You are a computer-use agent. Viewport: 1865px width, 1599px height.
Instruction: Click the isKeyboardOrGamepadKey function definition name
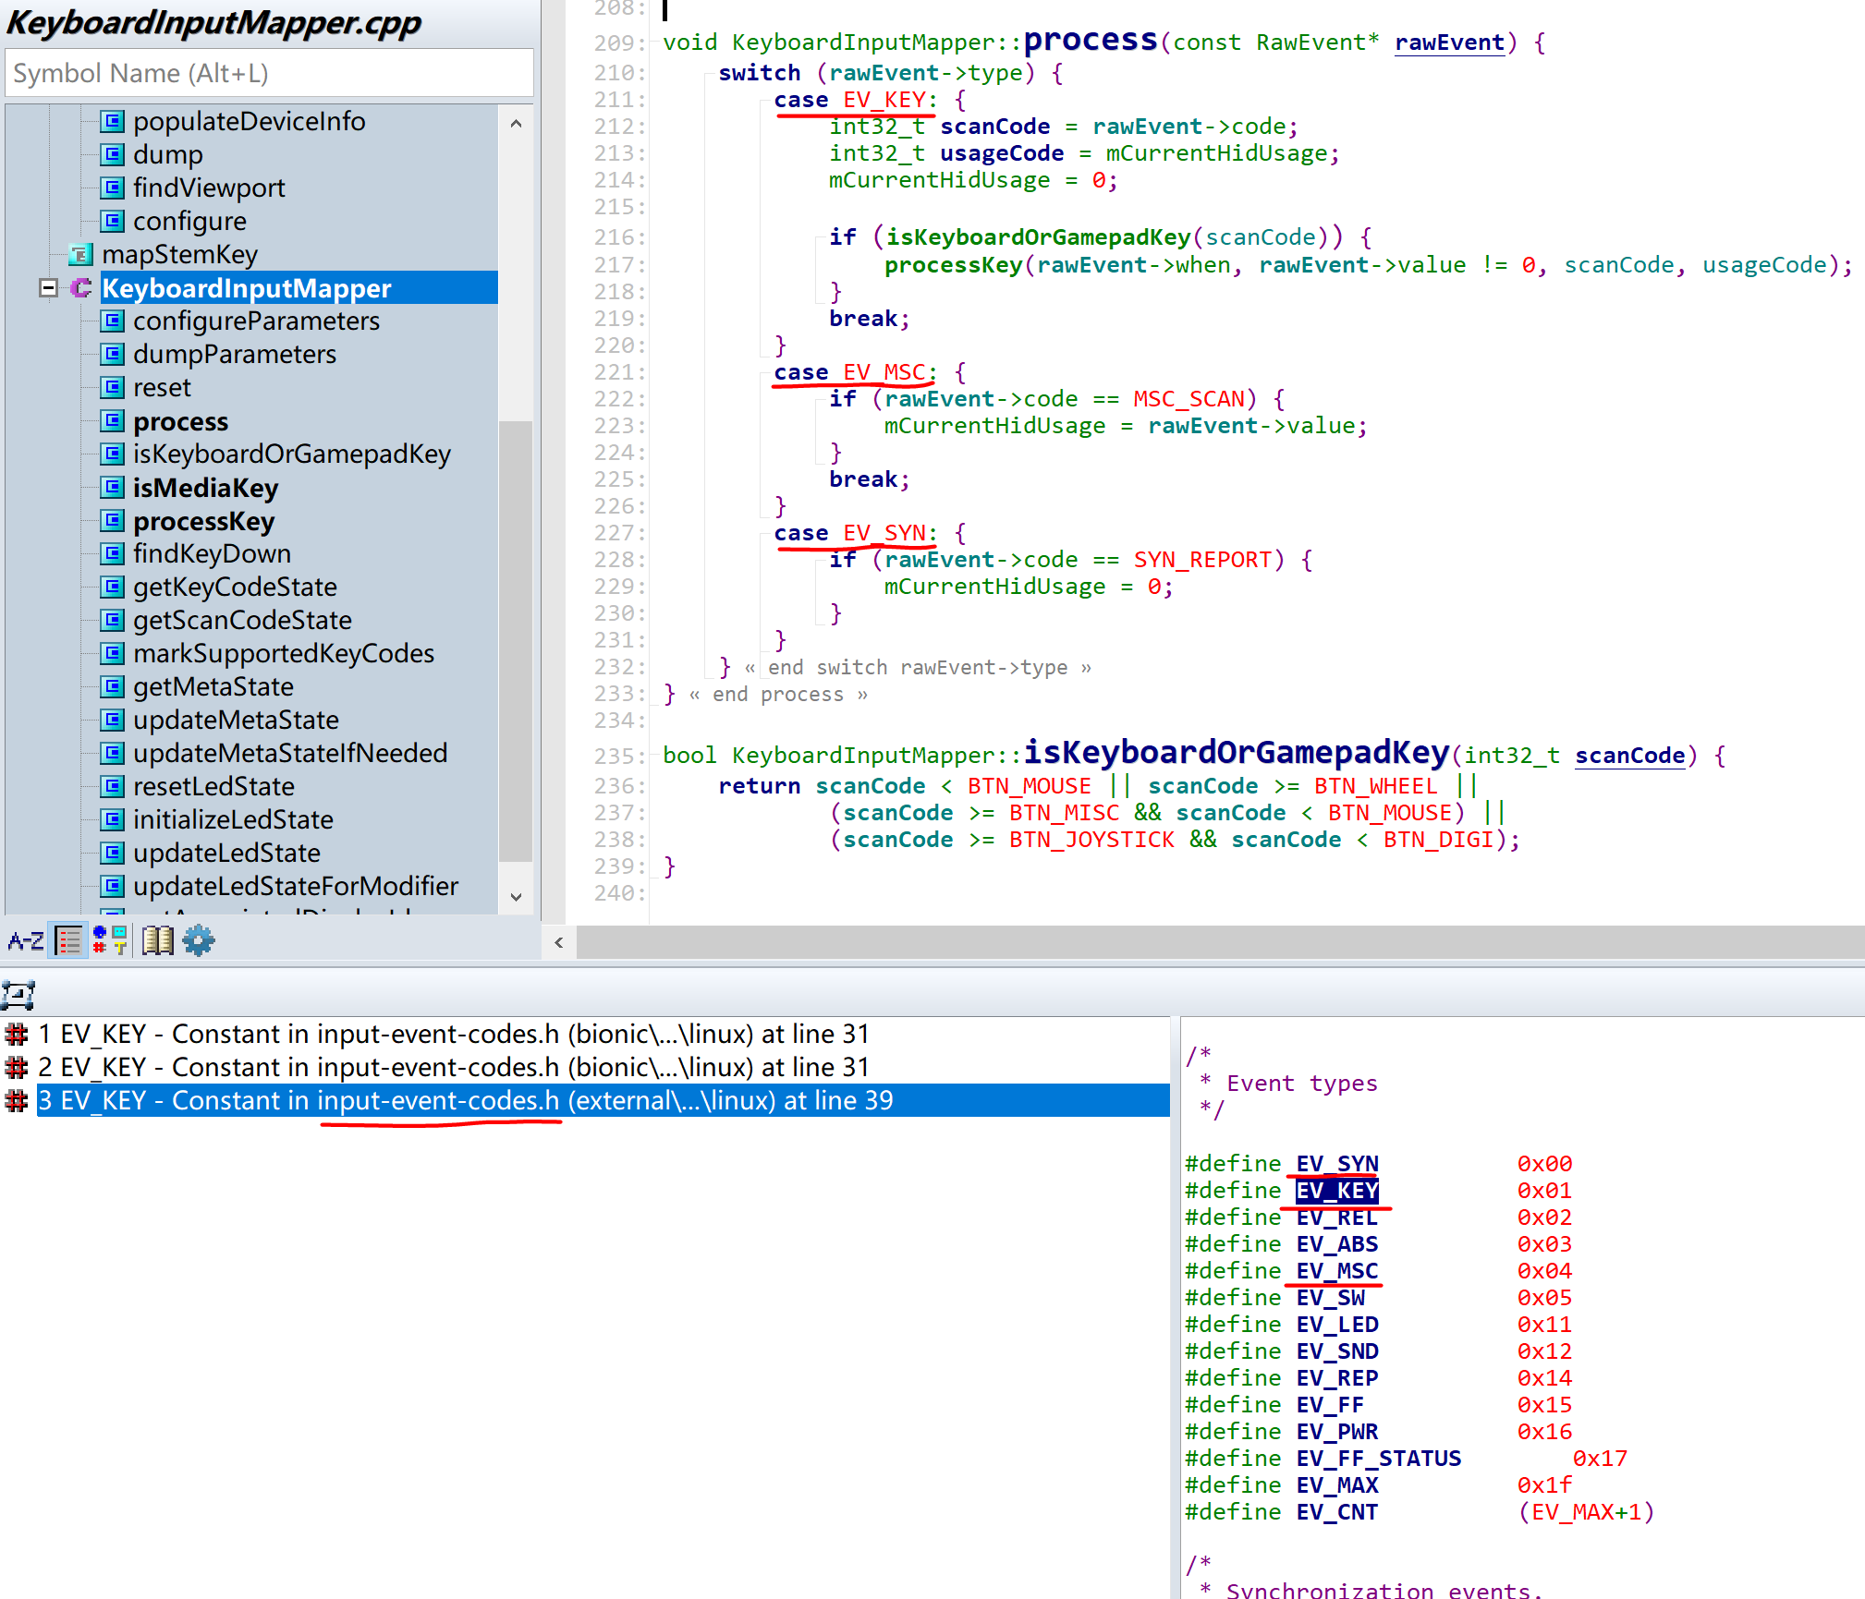pyautogui.click(x=1237, y=753)
